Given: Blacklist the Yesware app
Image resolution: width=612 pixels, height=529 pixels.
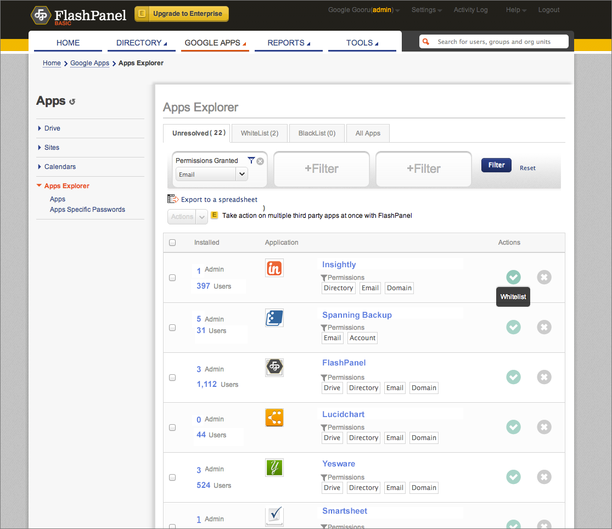Looking at the screenshot, I should point(544,477).
